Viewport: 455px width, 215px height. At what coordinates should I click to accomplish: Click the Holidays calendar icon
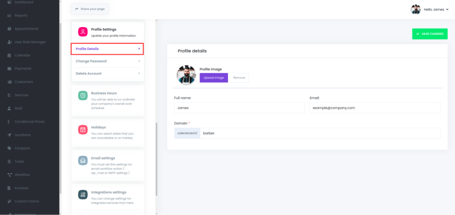(x=83, y=129)
